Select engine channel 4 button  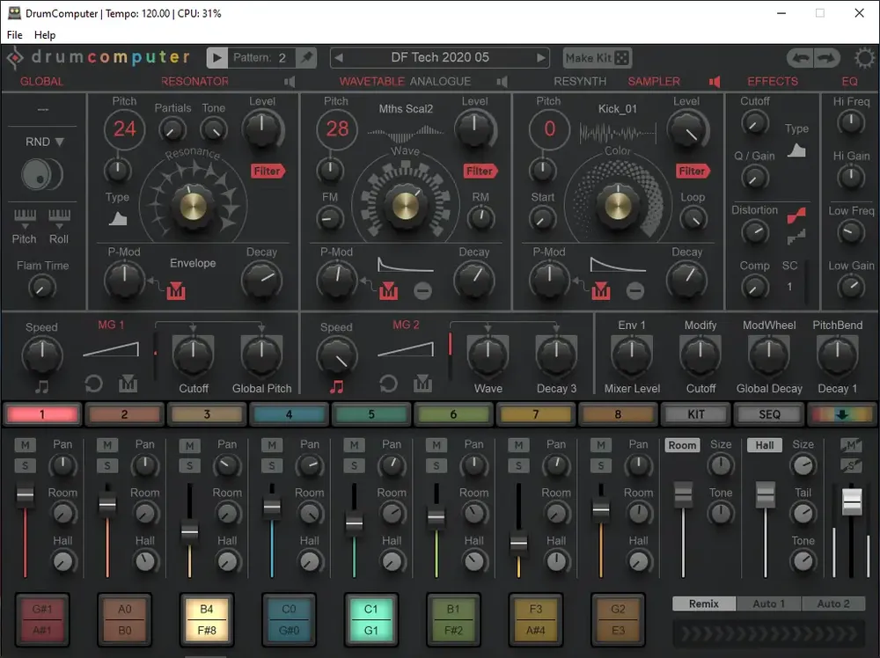click(x=289, y=414)
